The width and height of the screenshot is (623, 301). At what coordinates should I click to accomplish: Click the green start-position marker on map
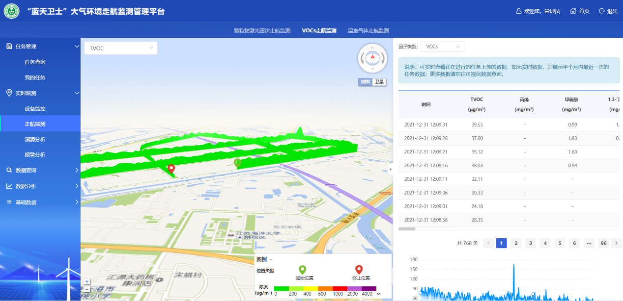click(237, 163)
